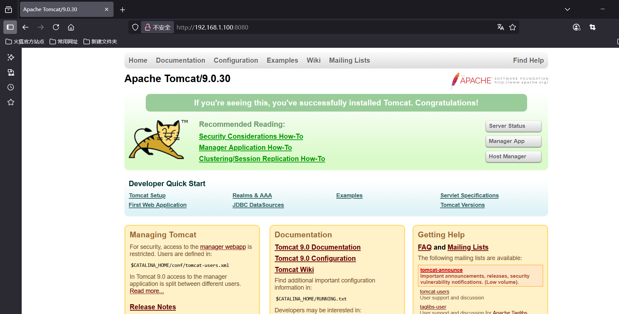Open Realms & AAA link
The height and width of the screenshot is (314, 619).
252,195
